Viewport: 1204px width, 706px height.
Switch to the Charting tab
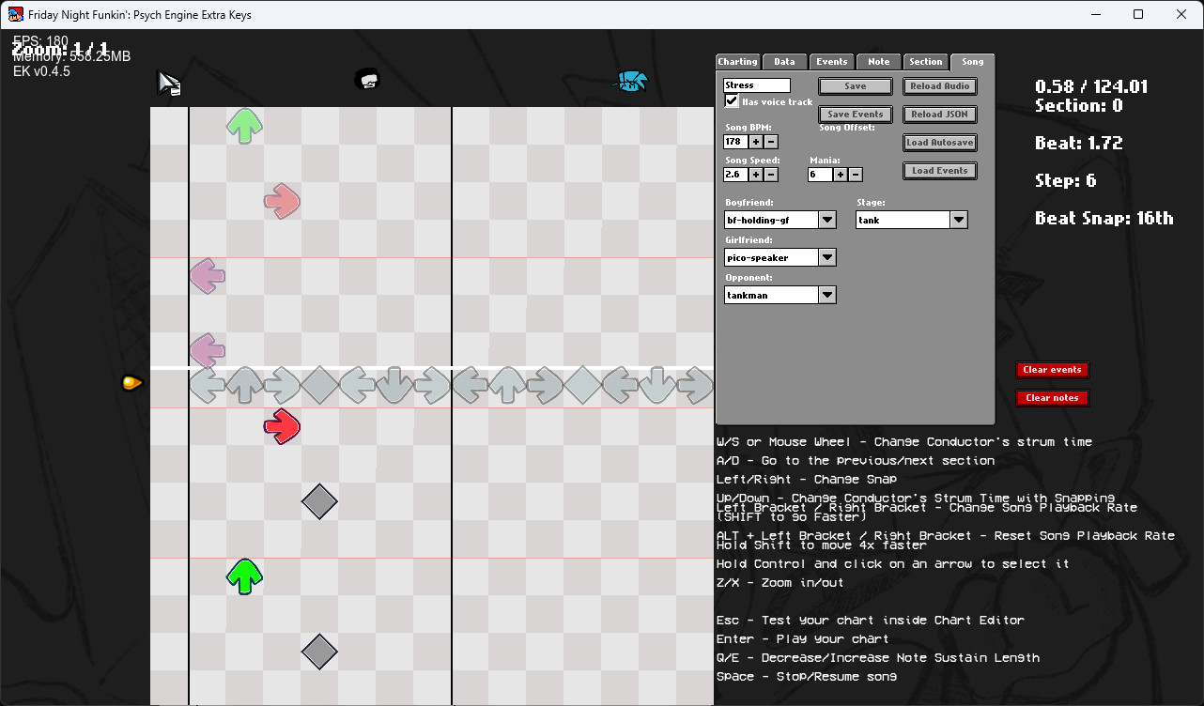[736, 61]
